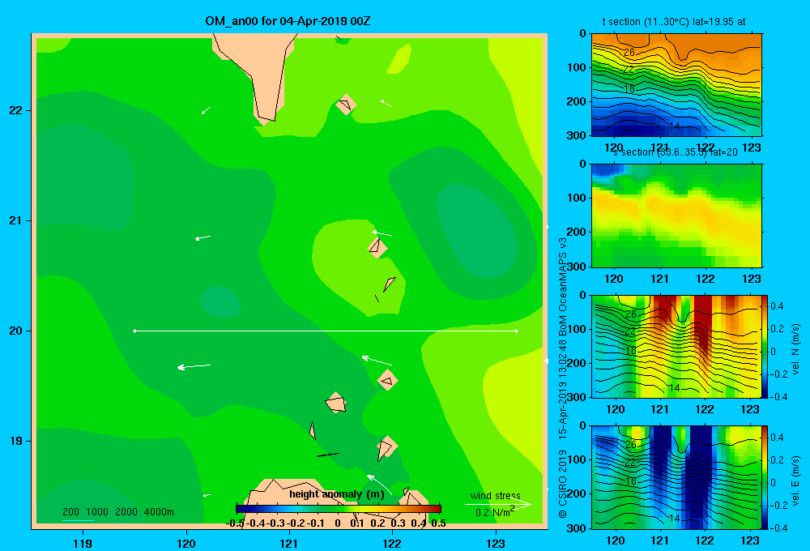Click the 0.4 label on vel. N colorbar
Screen dimensions: 810x551
(x=777, y=306)
